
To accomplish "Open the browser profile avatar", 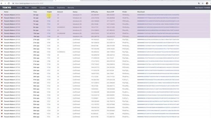I will 207,3.
